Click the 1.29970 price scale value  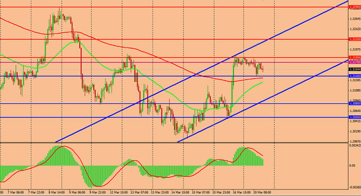[355, 141]
